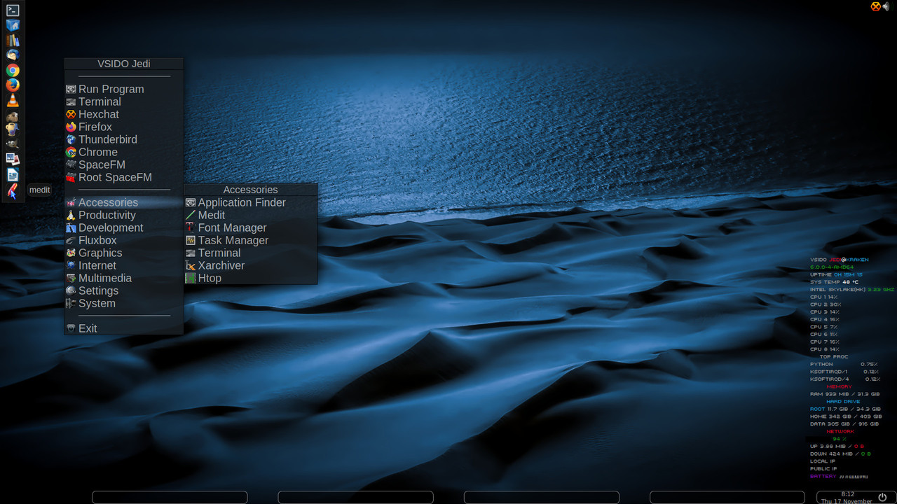Image resolution: width=897 pixels, height=504 pixels.
Task: Collapse the highlighted Accessories submenu entry
Action: tap(124, 202)
